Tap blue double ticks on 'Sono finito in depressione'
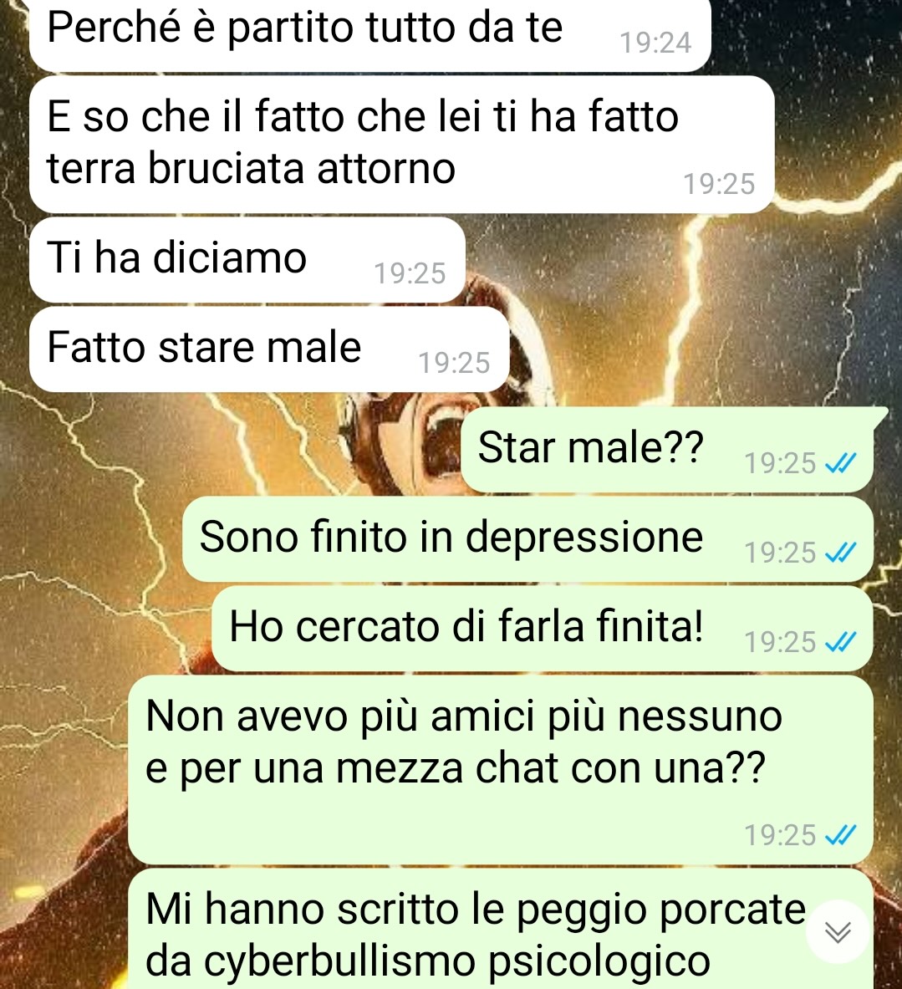Image resolution: width=902 pixels, height=989 pixels. (x=841, y=553)
